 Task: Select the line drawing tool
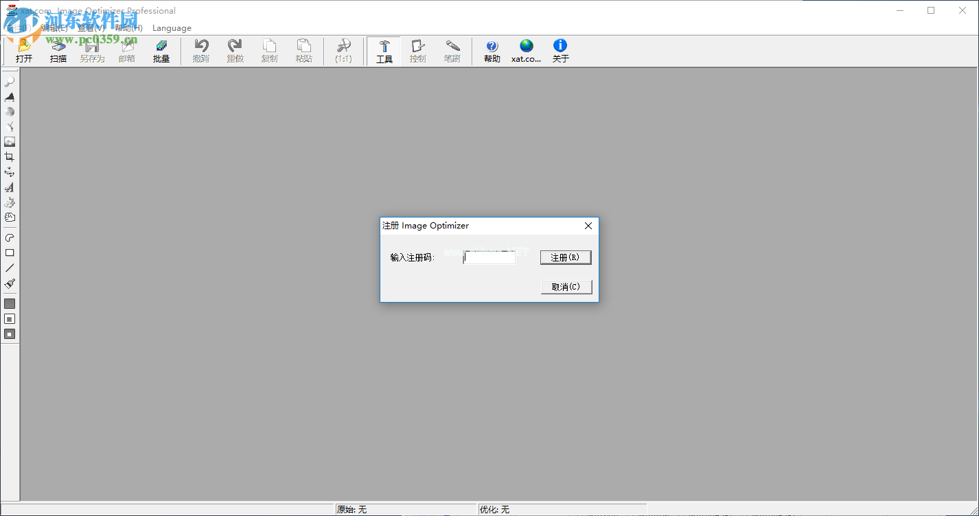[x=10, y=268]
